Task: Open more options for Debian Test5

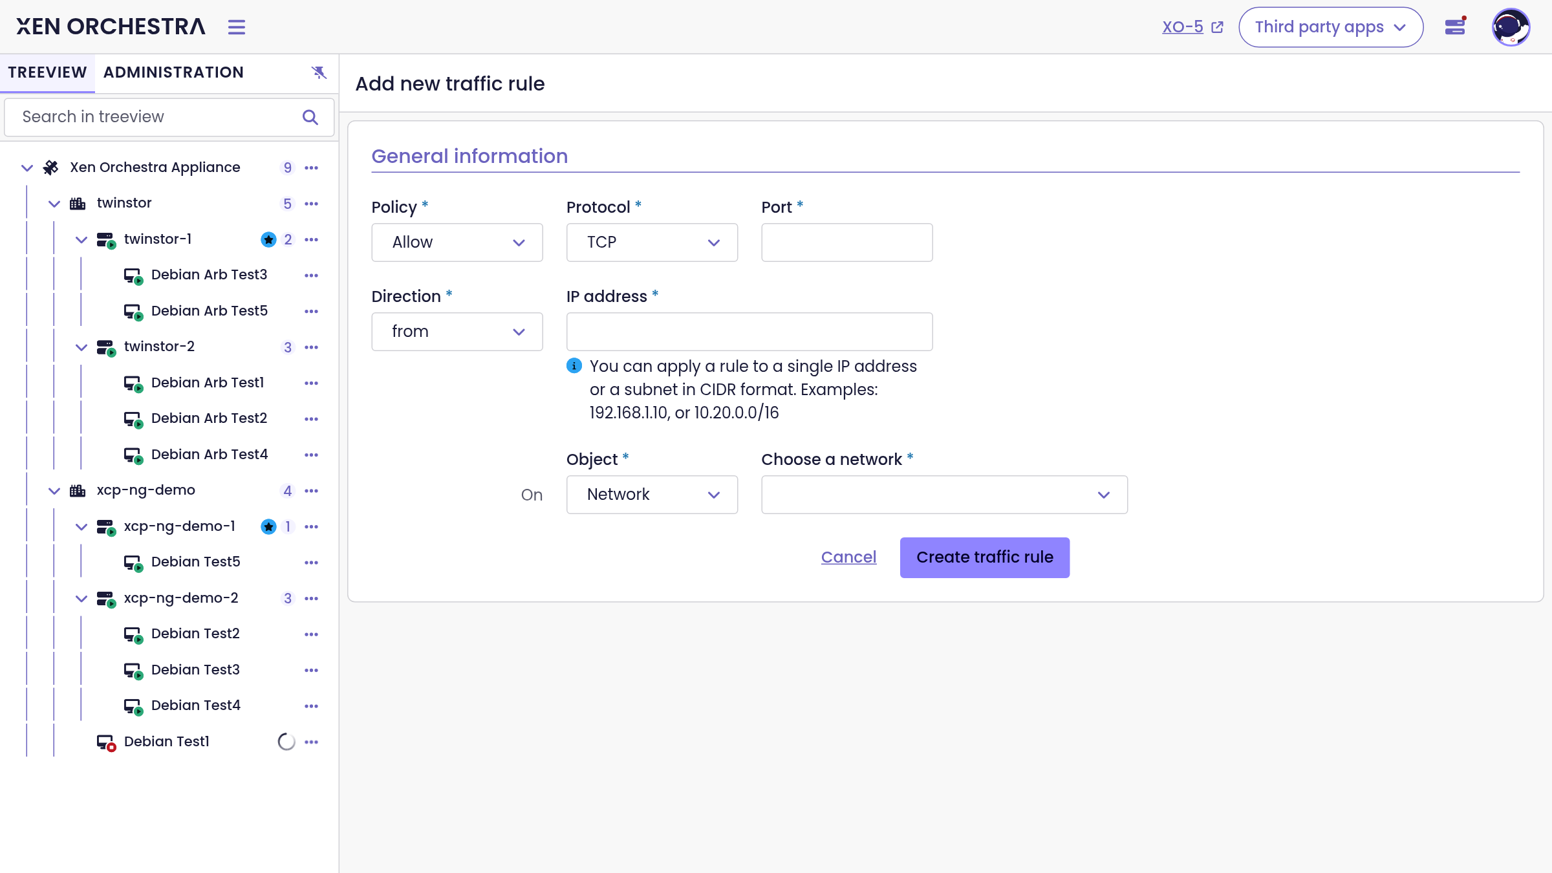Action: click(x=312, y=563)
